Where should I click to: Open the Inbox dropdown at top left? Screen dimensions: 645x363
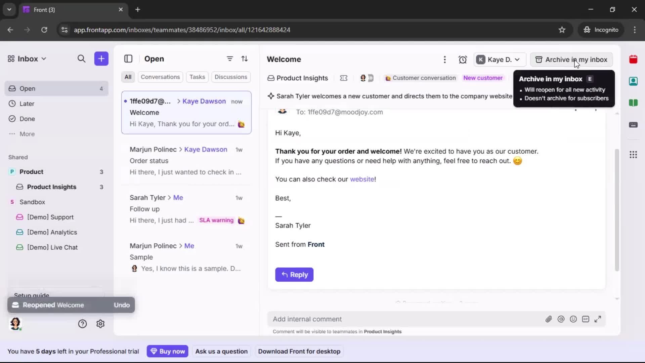(27, 58)
